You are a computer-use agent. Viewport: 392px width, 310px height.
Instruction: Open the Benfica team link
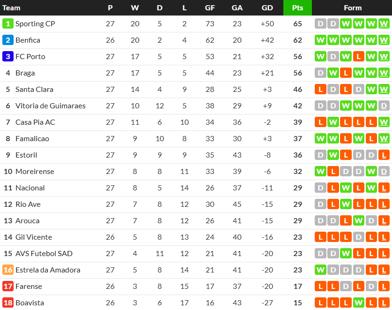click(28, 40)
